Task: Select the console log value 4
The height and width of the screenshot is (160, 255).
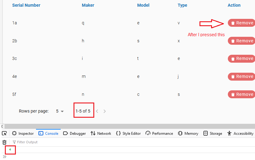Action: click(x=10, y=150)
